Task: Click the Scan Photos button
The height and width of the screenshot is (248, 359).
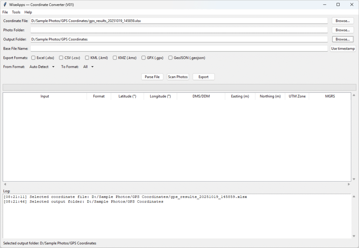Action: click(x=178, y=77)
